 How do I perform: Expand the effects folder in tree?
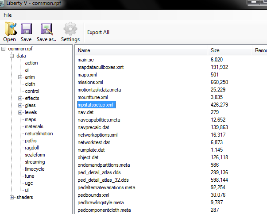click(x=20, y=98)
